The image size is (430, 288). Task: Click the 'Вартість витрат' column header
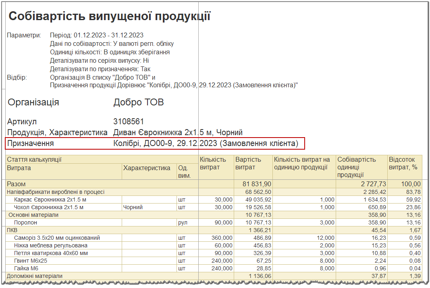[248, 163]
